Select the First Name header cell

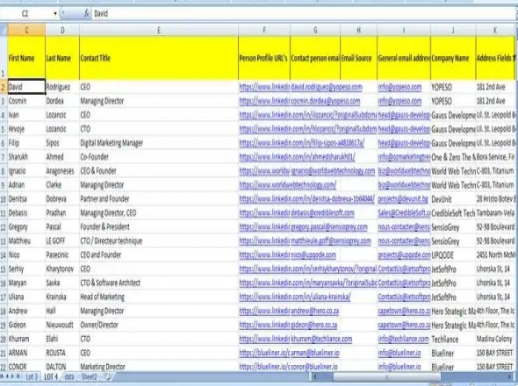click(x=26, y=57)
